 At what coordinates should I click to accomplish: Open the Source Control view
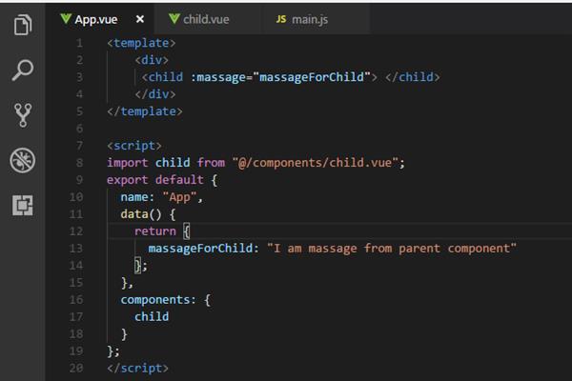(x=22, y=114)
